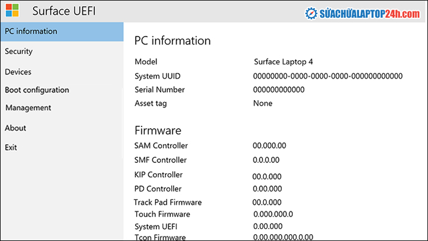
Task: Select PC information in sidebar
Action: point(62,32)
